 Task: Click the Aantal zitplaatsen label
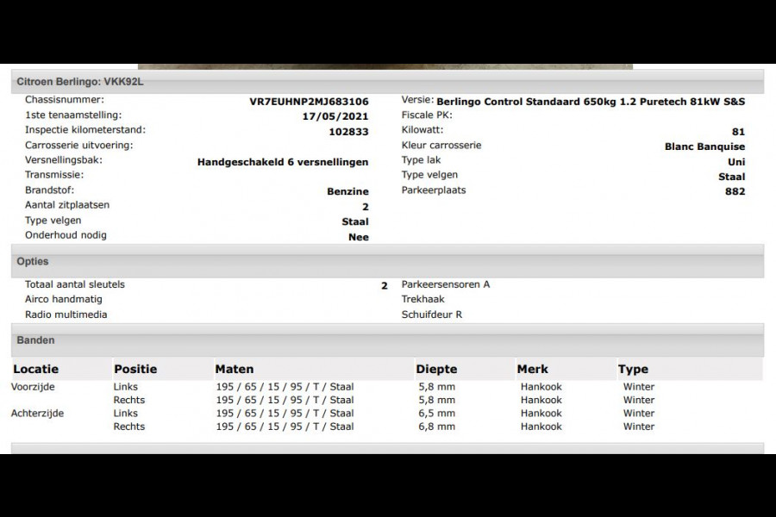pyautogui.click(x=67, y=205)
